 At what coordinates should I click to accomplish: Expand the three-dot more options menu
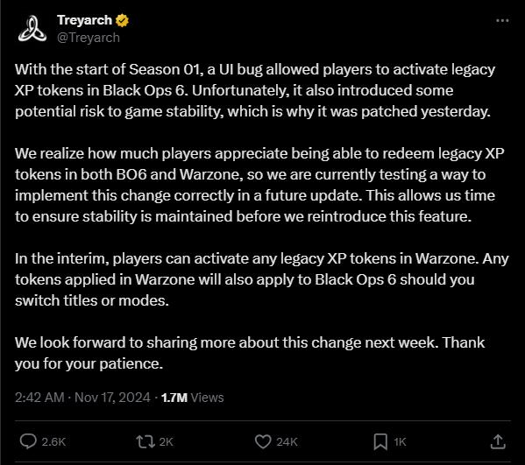tap(502, 21)
